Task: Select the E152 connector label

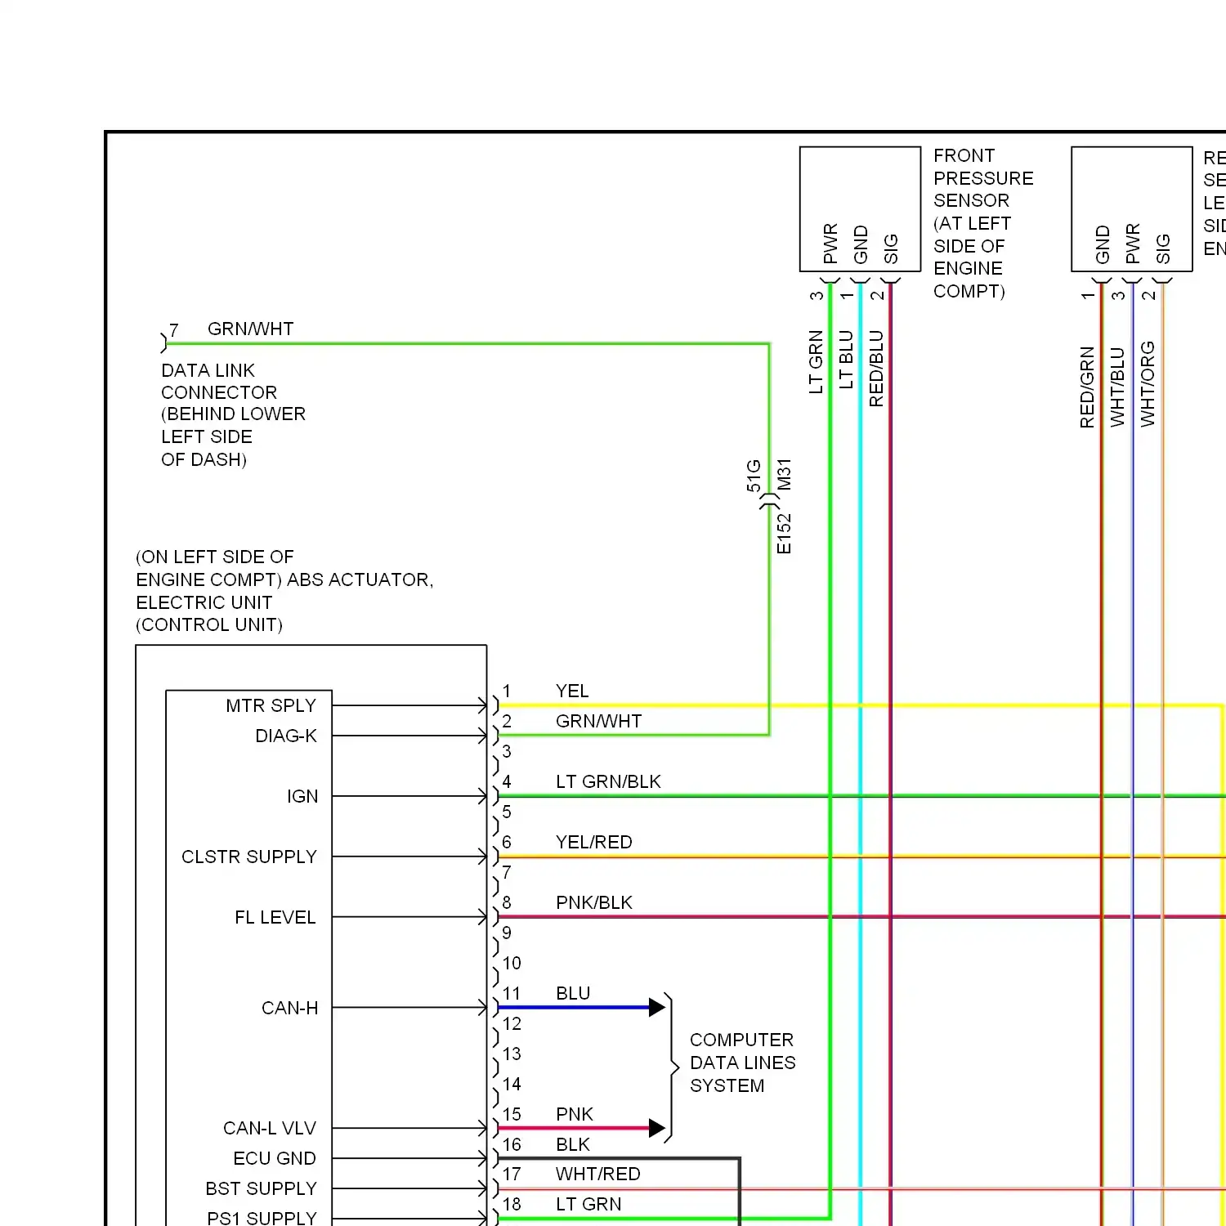Action: coord(784,534)
